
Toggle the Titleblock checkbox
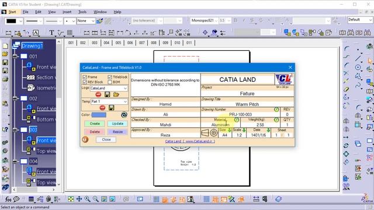point(110,77)
